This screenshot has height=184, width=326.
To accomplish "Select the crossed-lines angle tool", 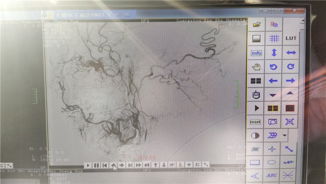I will pyautogui.click(x=288, y=175).
